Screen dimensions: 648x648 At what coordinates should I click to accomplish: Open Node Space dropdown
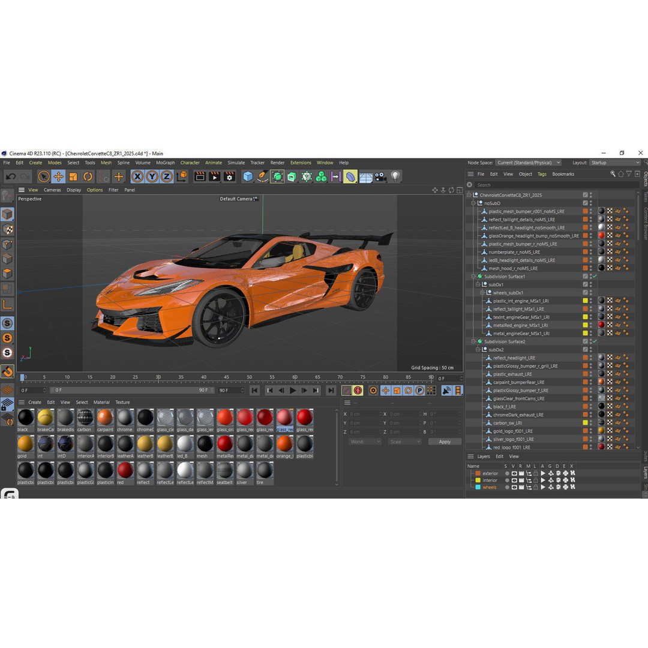point(528,163)
